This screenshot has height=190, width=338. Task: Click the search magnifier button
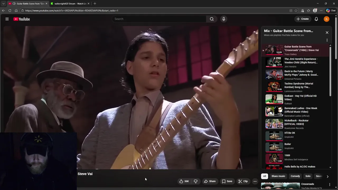pyautogui.click(x=212, y=19)
